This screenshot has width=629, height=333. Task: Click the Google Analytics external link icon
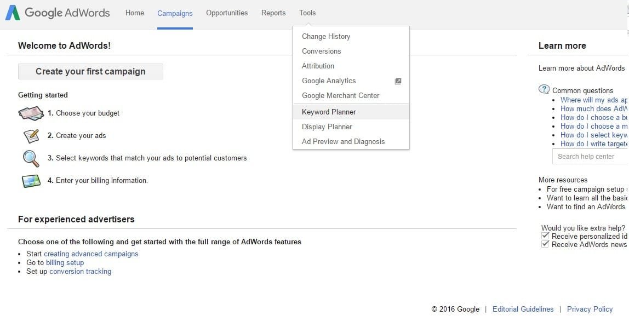(x=398, y=81)
